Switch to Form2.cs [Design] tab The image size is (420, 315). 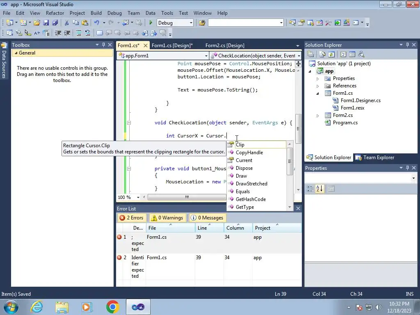(x=225, y=46)
